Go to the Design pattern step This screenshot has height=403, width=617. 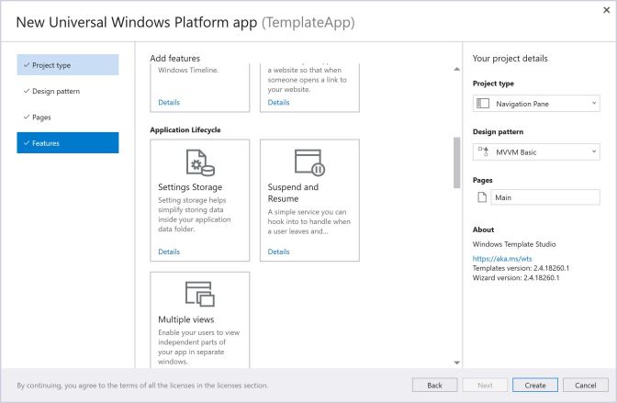68,91
